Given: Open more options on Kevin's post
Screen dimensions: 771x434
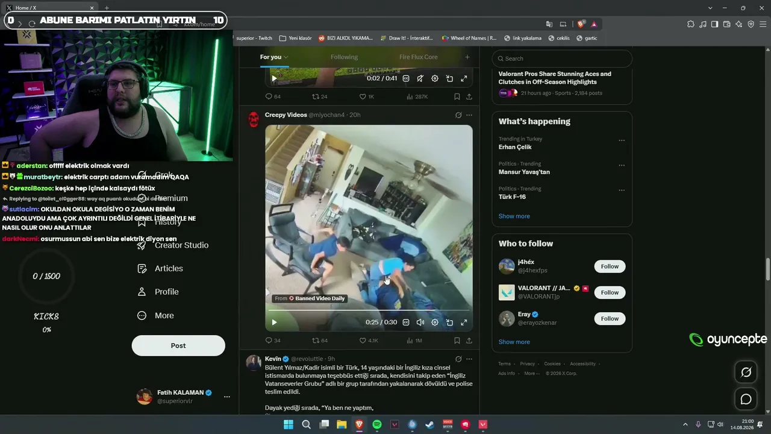Looking at the screenshot, I should tap(469, 359).
